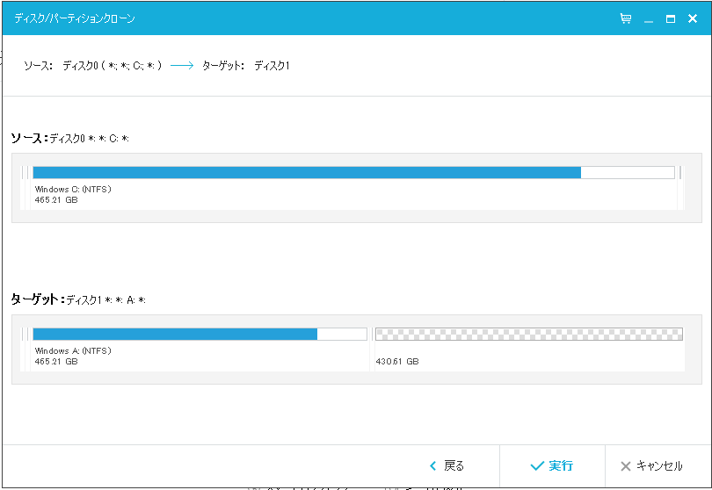This screenshot has height=490, width=712.
Task: Click source 465.21 GB size under Windows C:
Action: pyautogui.click(x=56, y=200)
